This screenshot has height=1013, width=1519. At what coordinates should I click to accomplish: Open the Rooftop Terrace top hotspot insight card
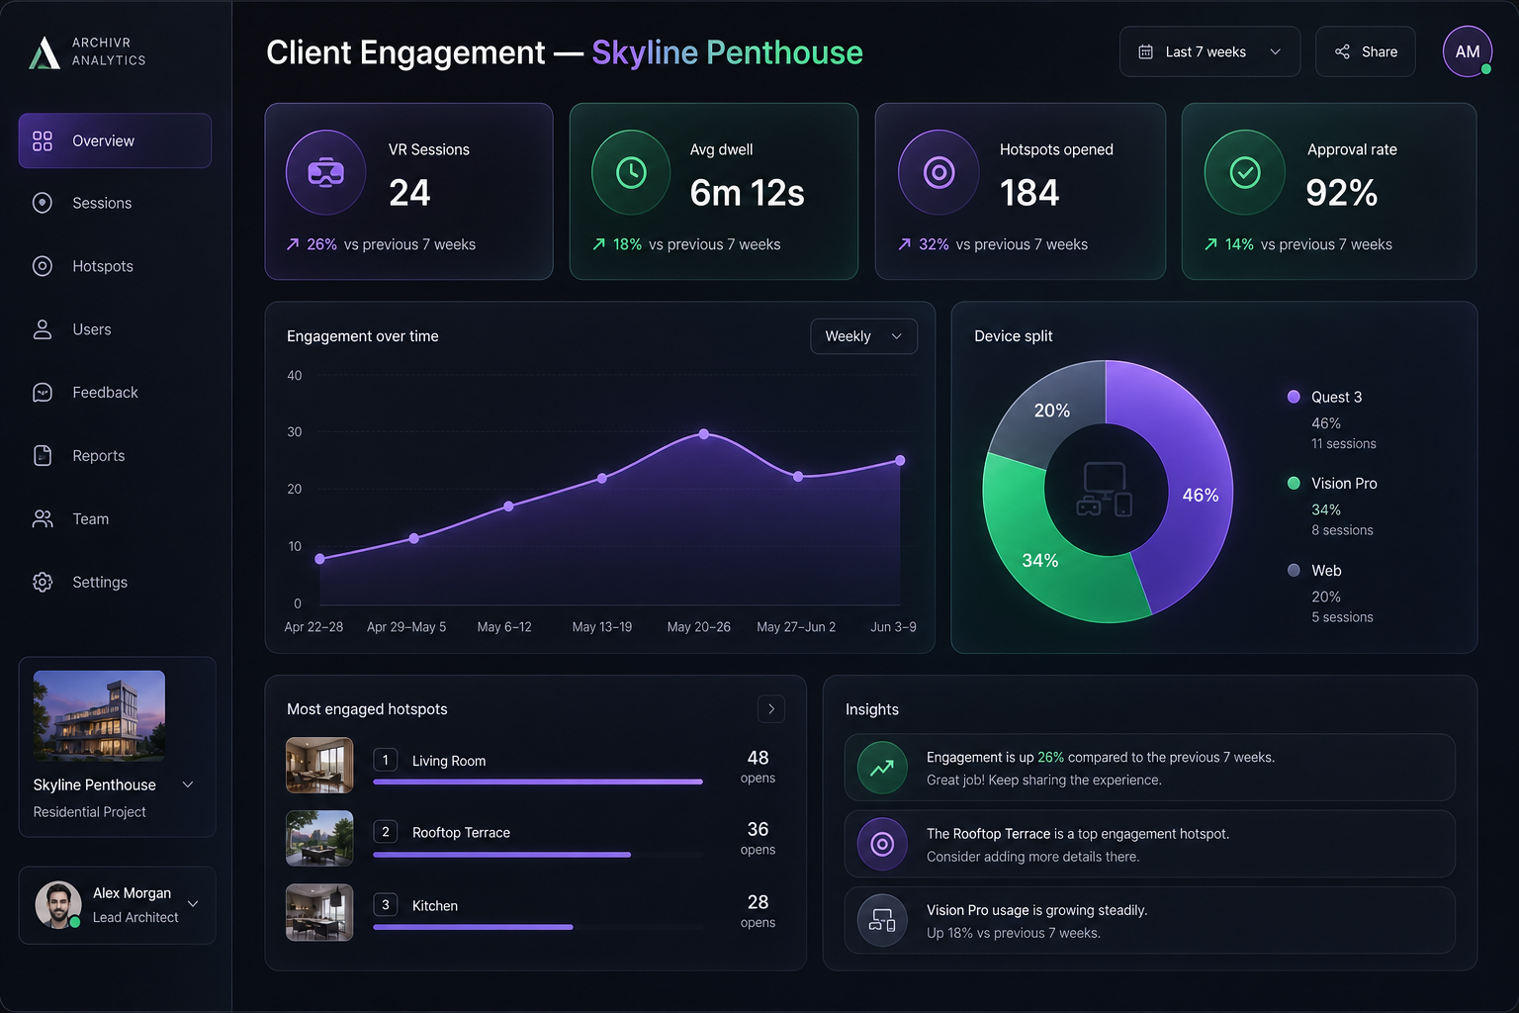pyautogui.click(x=1149, y=844)
